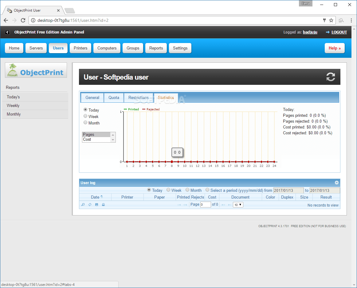
Task: Go to Computers section
Action: coord(107,48)
